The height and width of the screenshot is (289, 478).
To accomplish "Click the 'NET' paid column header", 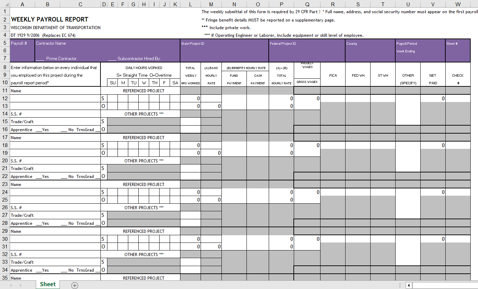I will click(x=433, y=75).
